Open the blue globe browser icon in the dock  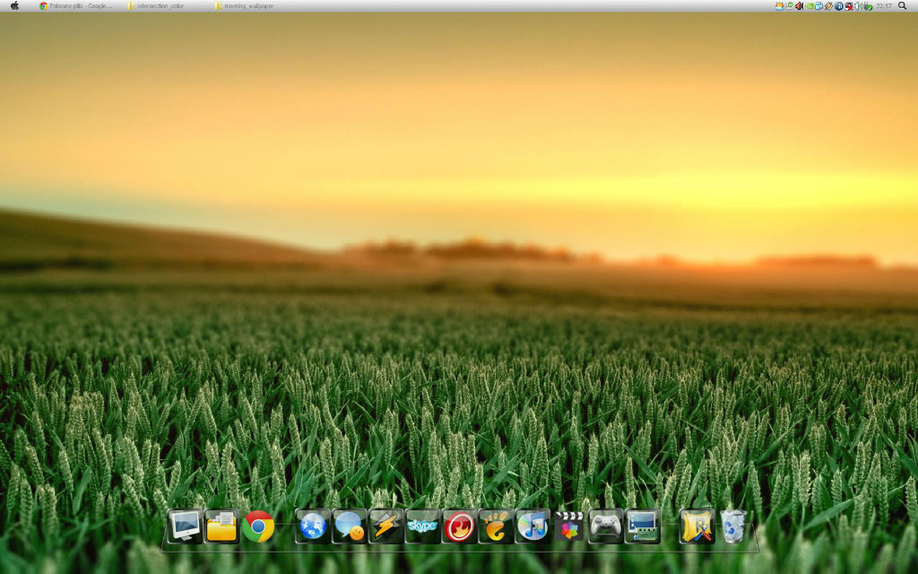pos(313,526)
